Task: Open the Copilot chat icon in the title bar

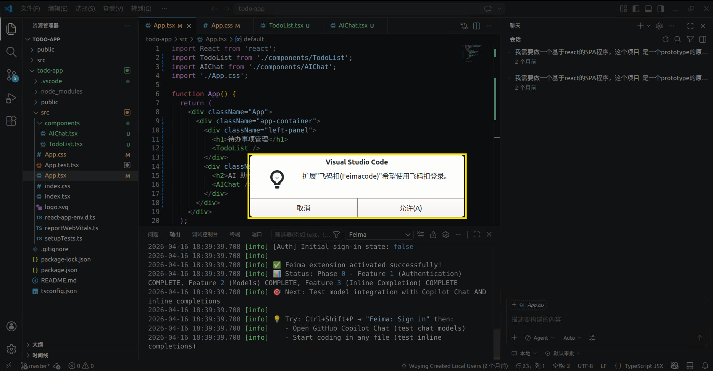Action: pos(488,8)
